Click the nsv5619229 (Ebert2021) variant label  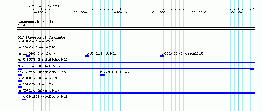pos(37,84)
